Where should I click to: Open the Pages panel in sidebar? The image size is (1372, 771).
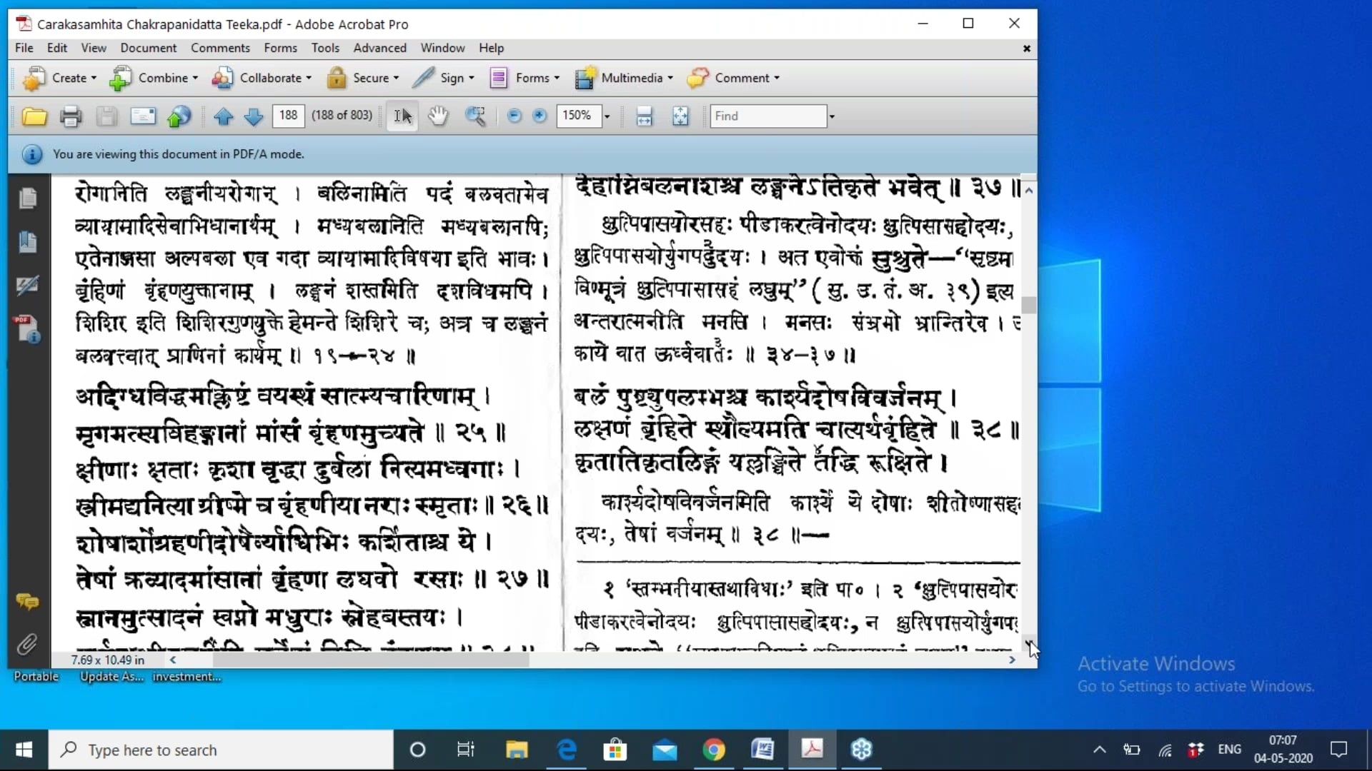(28, 198)
